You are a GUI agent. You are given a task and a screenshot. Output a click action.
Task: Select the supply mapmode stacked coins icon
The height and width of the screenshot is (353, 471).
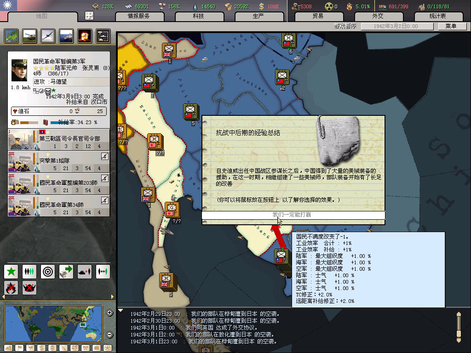point(52,348)
